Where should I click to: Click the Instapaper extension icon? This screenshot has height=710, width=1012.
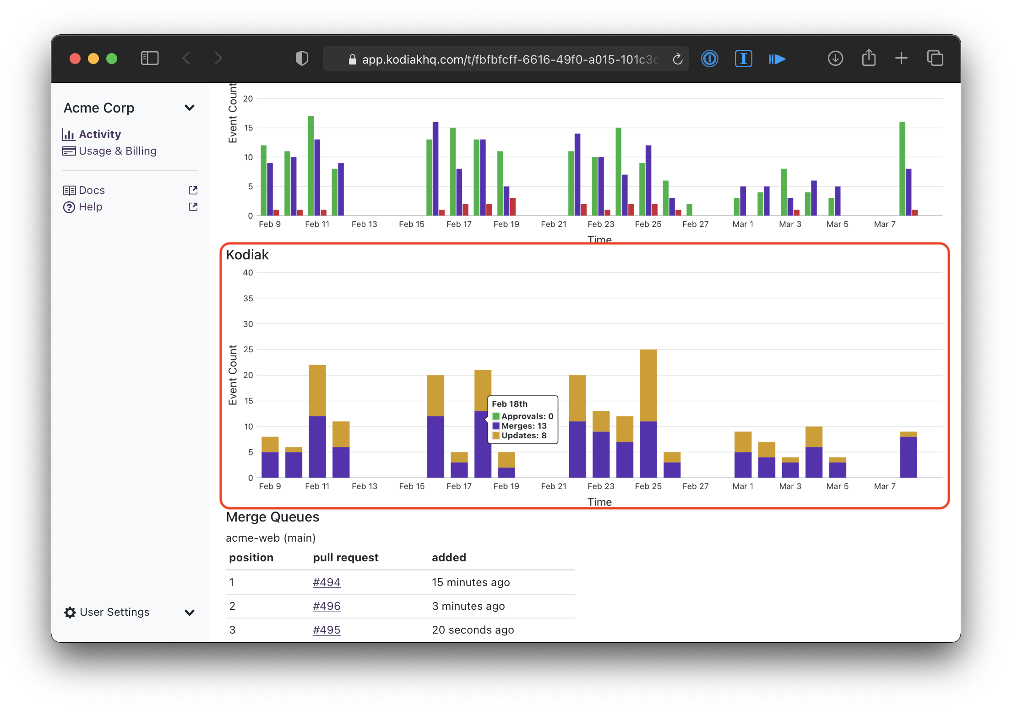tap(743, 59)
